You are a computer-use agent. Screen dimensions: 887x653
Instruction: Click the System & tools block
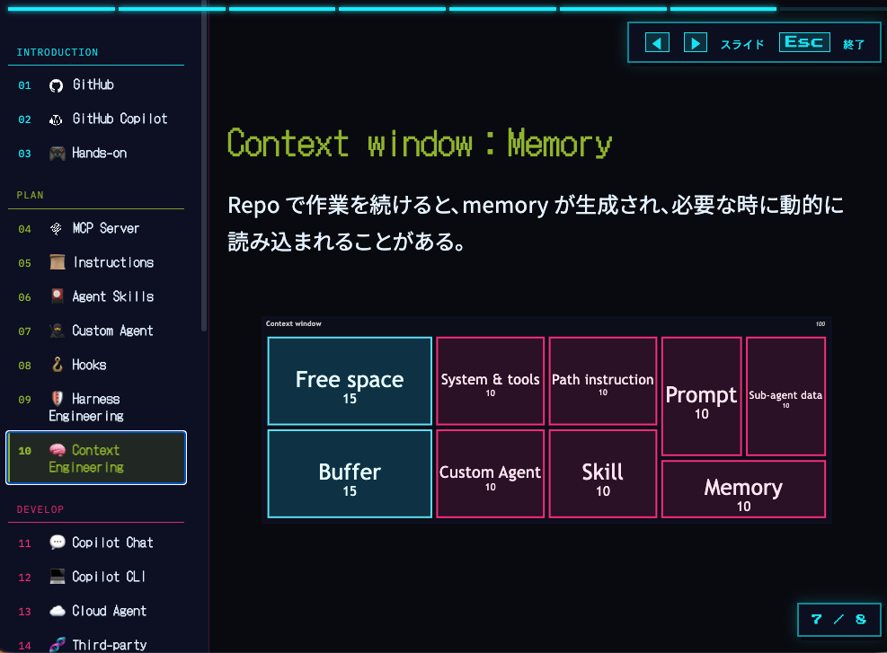tap(491, 381)
